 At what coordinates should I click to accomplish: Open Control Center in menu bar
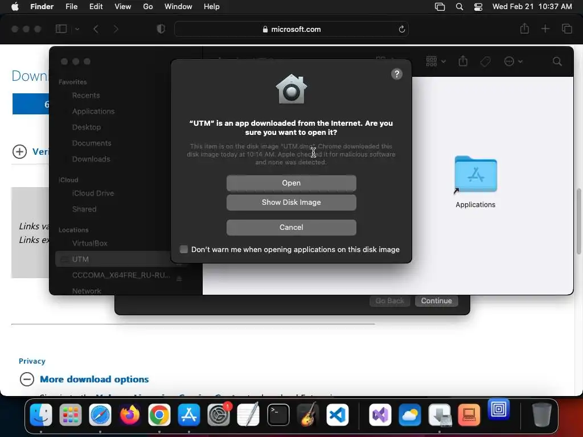(478, 7)
